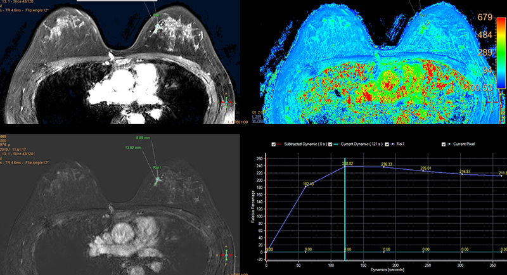Screen dimensions: 507x275
Task: Uncheck the Subtracted Dynamic (0 s) checkbox
Action: (x=273, y=144)
